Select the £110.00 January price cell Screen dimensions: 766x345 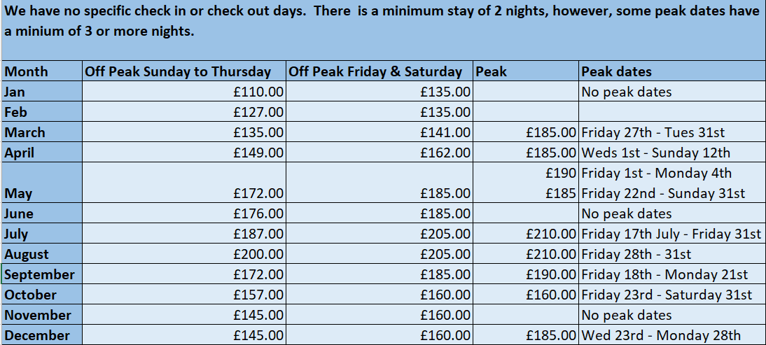pyautogui.click(x=184, y=92)
